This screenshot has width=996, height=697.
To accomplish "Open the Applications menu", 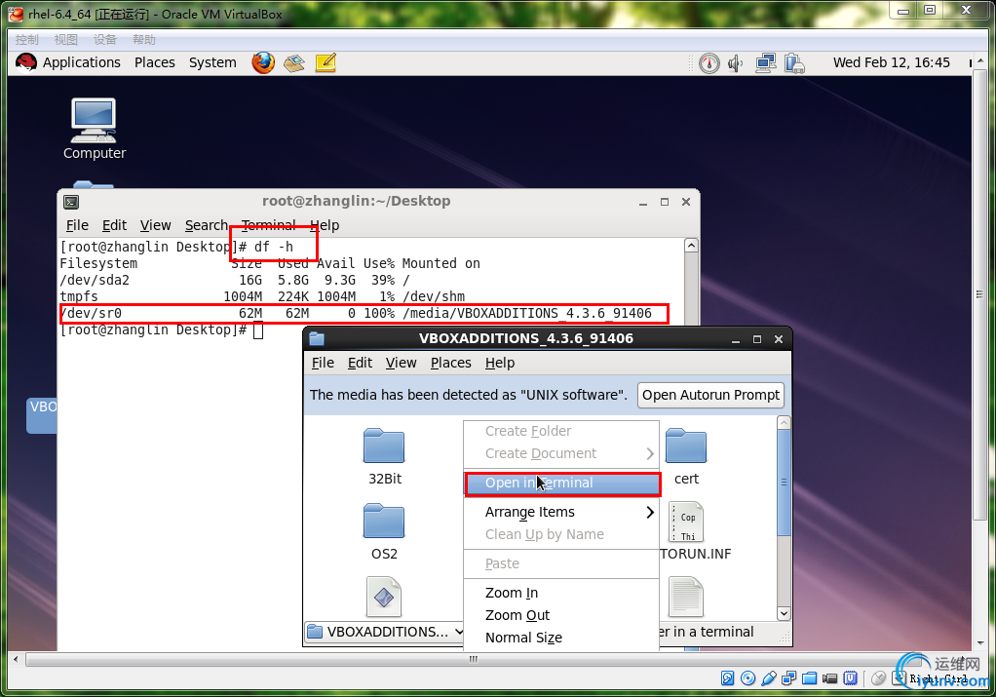I will [x=81, y=62].
